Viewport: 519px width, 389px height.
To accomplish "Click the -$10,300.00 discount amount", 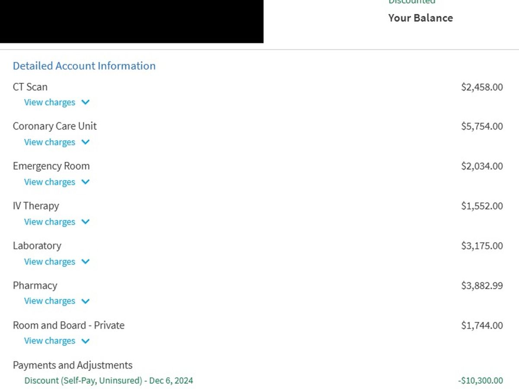I will click(480, 381).
